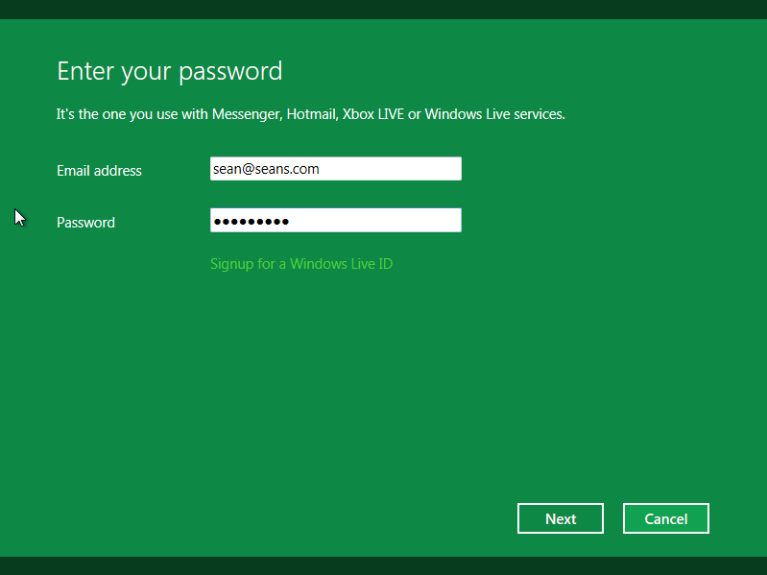Open the Signup for a Windows Live ID link
The width and height of the screenshot is (767, 575).
301,263
